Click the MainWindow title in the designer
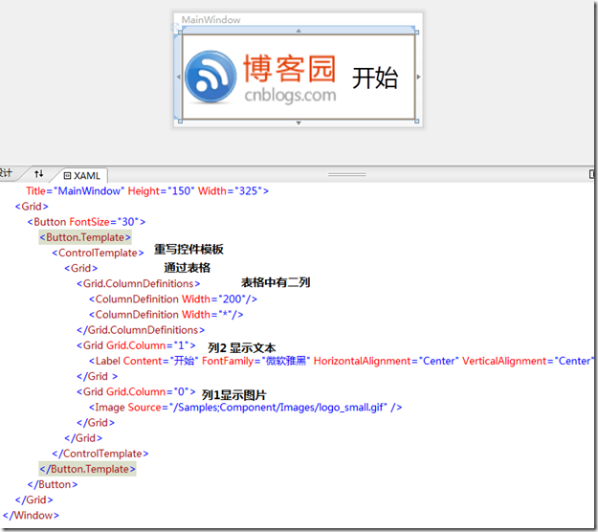This screenshot has width=598, height=532. pyautogui.click(x=210, y=20)
